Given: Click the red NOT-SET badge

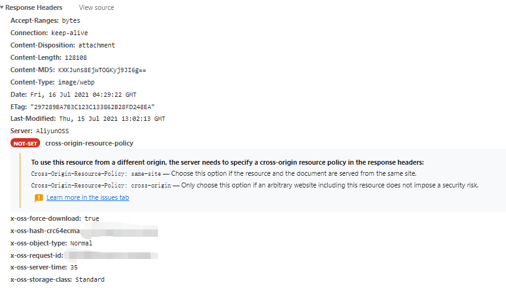Looking at the screenshot, I should click(25, 143).
